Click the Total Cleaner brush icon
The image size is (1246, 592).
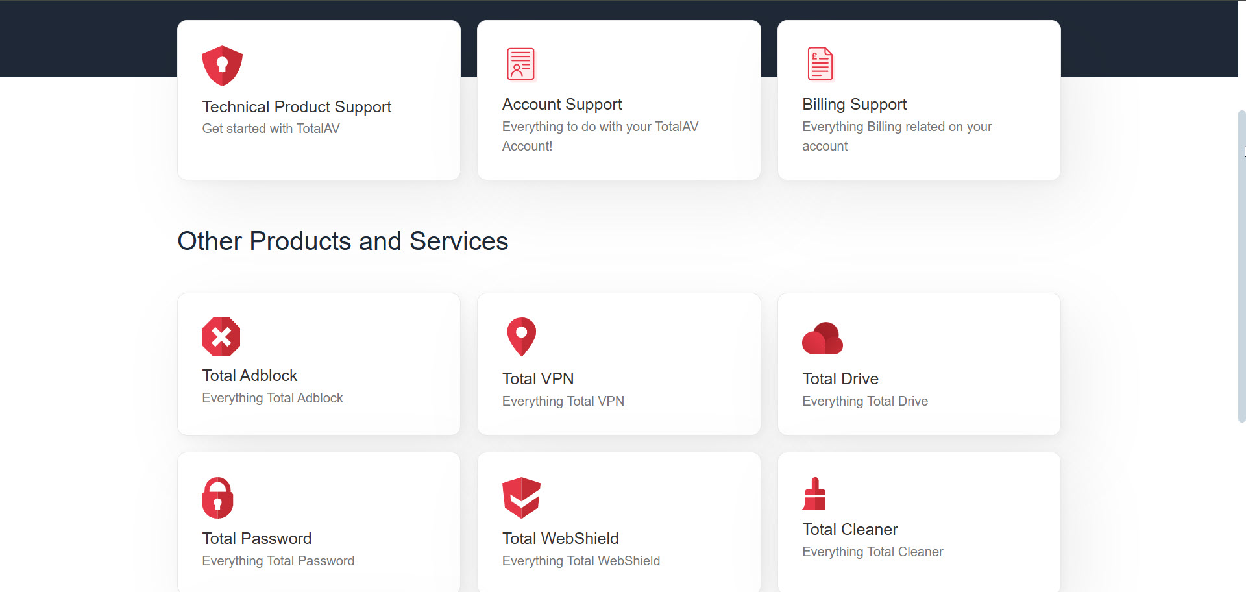coord(814,493)
